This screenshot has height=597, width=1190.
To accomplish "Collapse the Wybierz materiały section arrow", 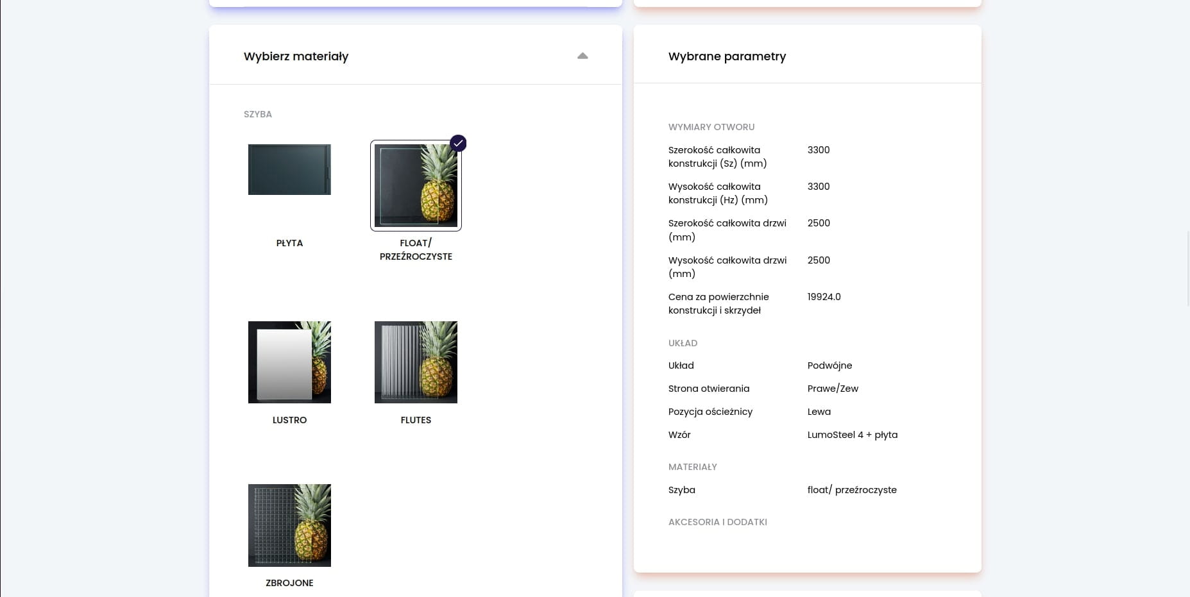I will tap(582, 56).
